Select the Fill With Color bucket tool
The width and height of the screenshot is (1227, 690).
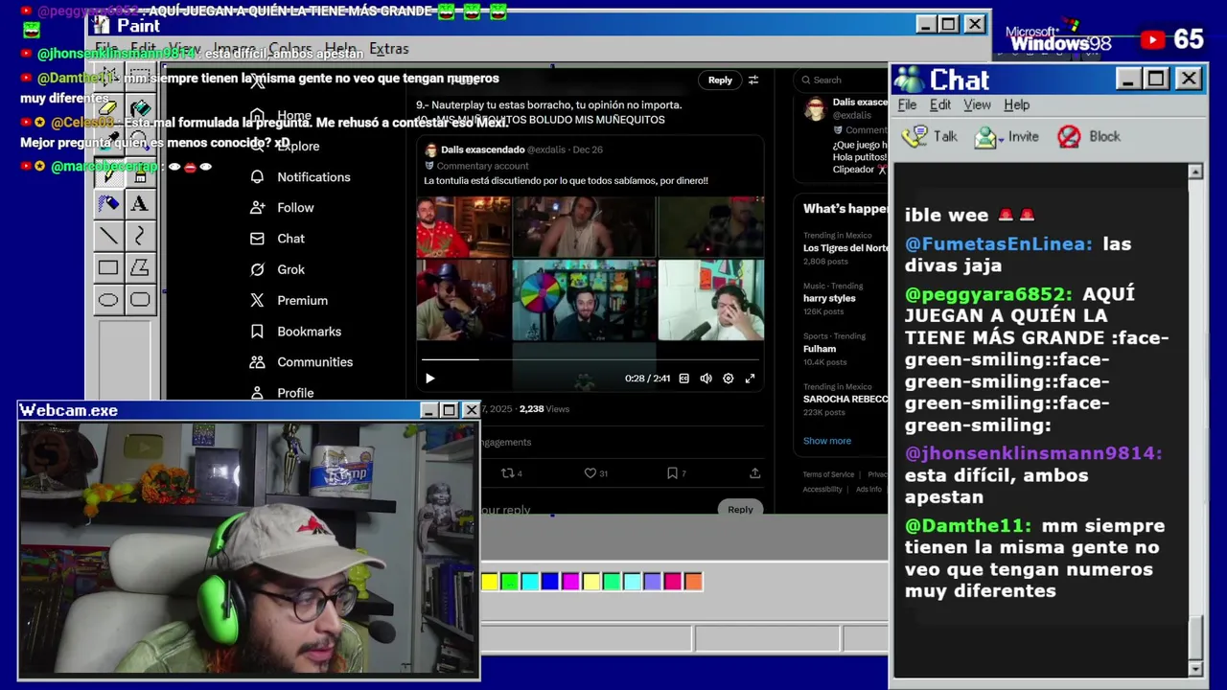pyautogui.click(x=140, y=108)
